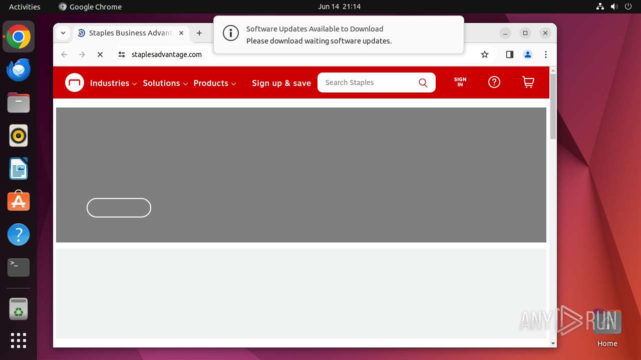Show Applications grid
The image size is (641, 360).
(x=19, y=340)
